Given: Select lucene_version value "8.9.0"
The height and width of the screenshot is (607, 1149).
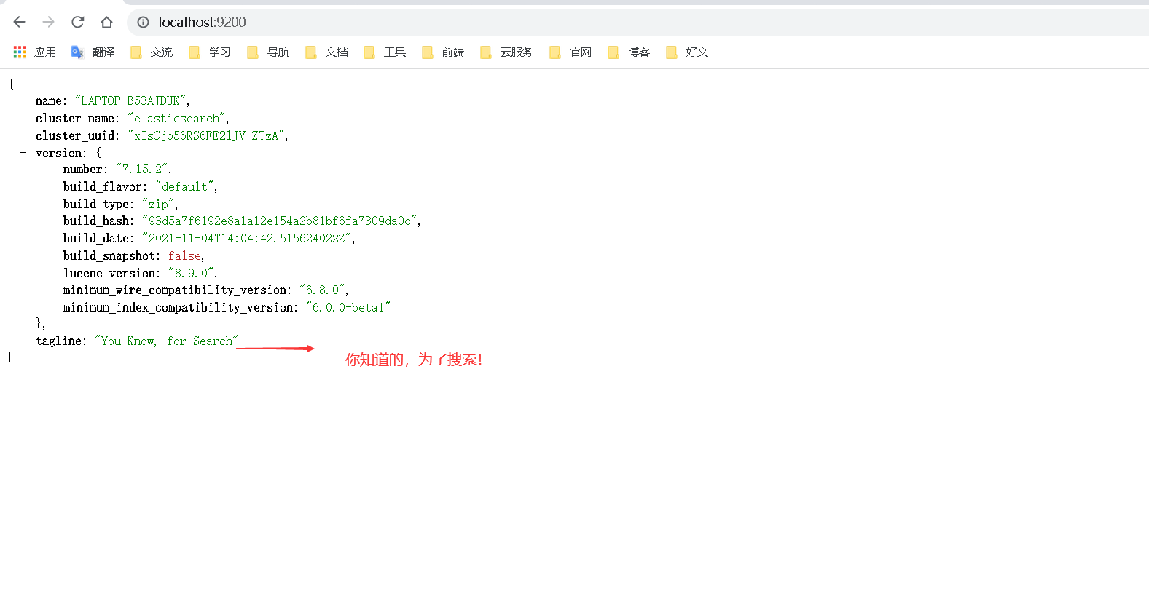Looking at the screenshot, I should pos(191,273).
